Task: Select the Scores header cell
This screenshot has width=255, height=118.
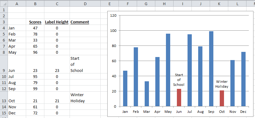Action: 35,22
